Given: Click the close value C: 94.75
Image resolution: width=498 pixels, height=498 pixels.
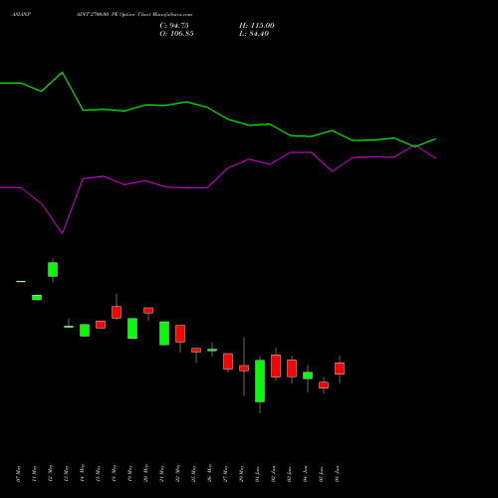Looking at the screenshot, I should click(174, 26).
